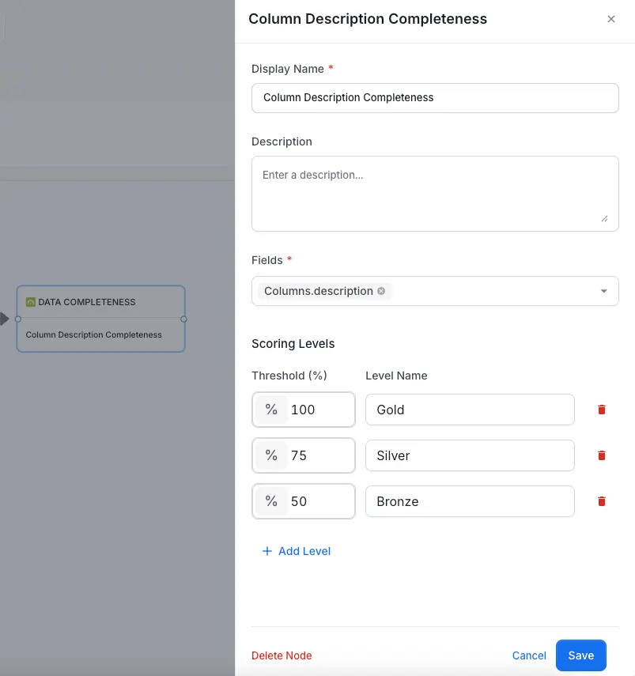
Task: Click the percent prefix on the Gold threshold
Action: (x=270, y=410)
